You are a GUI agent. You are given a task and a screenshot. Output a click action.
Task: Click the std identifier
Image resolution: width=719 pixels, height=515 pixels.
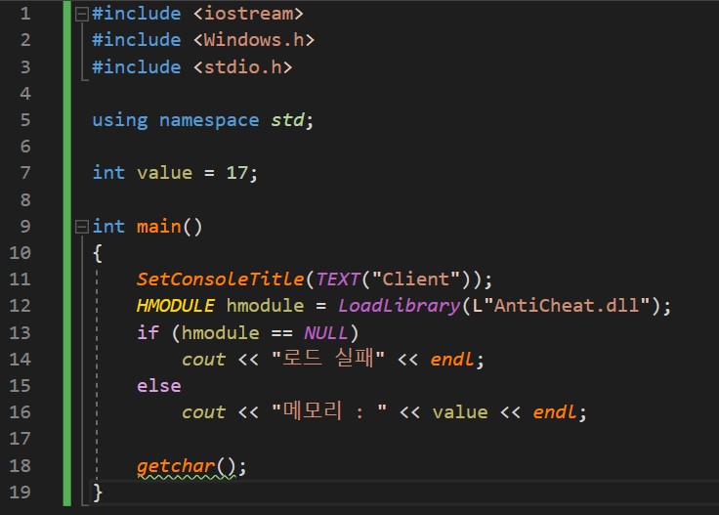coord(287,120)
